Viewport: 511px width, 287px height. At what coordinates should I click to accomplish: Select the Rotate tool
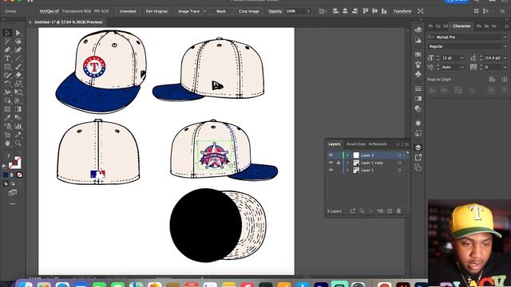7,84
